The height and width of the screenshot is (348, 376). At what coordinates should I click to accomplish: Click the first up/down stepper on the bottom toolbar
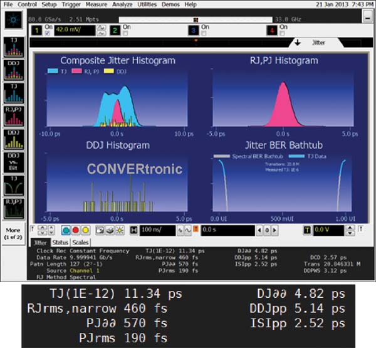pos(43,230)
